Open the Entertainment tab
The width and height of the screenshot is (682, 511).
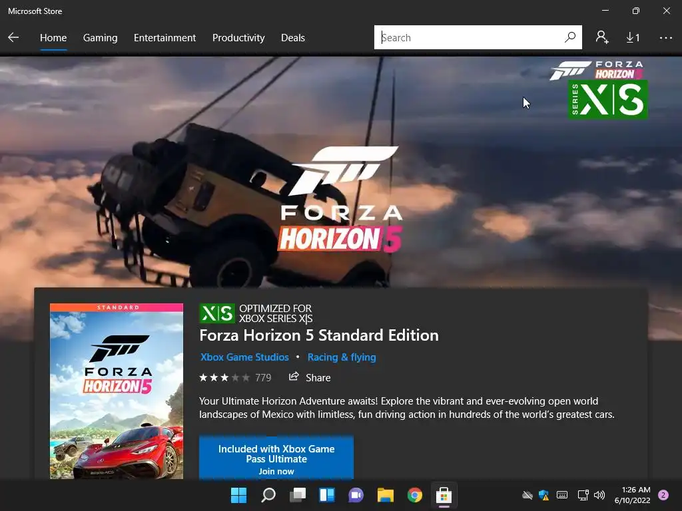click(x=165, y=38)
